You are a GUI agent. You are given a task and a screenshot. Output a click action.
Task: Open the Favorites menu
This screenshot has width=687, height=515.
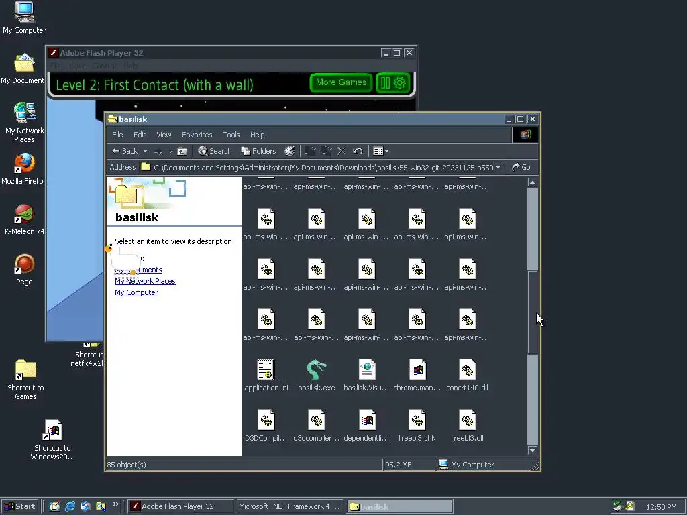pyautogui.click(x=197, y=135)
